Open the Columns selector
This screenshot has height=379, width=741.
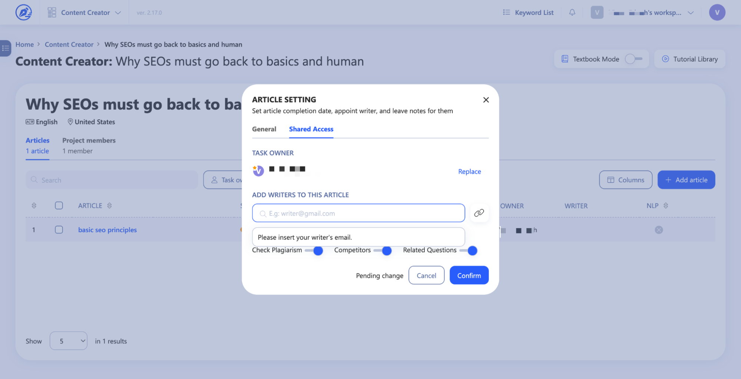point(625,180)
